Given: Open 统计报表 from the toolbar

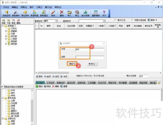Looking at the screenshot, I should (85, 13).
